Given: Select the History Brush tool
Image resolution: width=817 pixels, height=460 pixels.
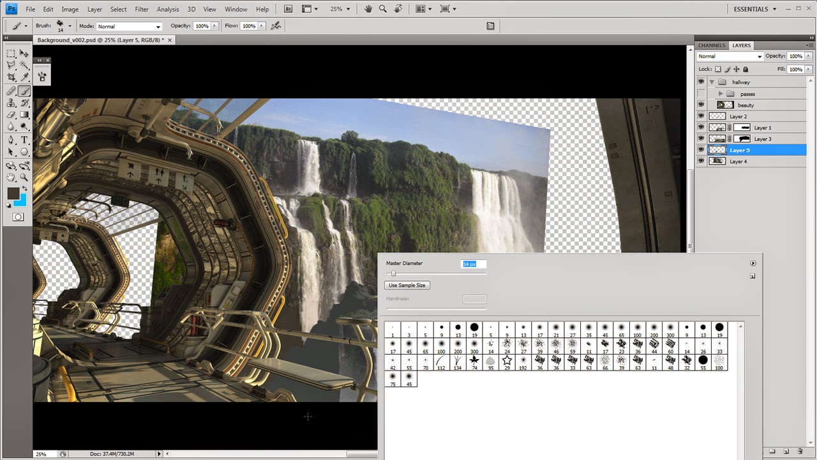Looking at the screenshot, I should 24,103.
